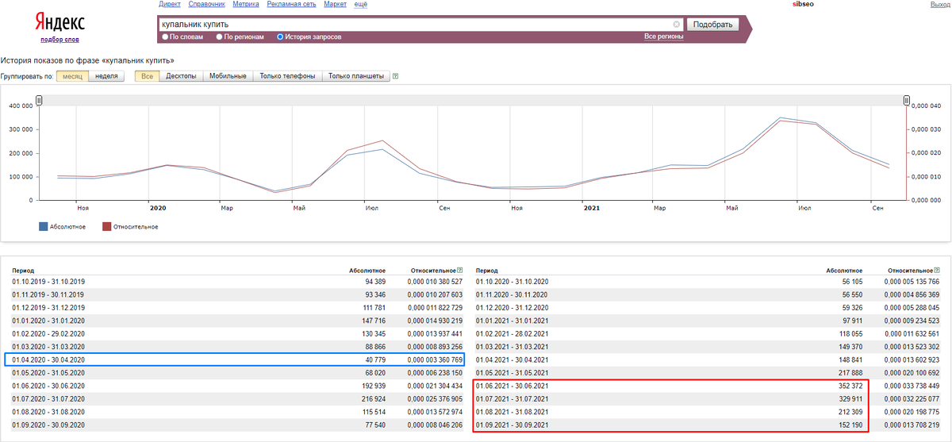The width and height of the screenshot is (952, 442).
Task: Switch to Только планшеты tab
Action: 355,76
